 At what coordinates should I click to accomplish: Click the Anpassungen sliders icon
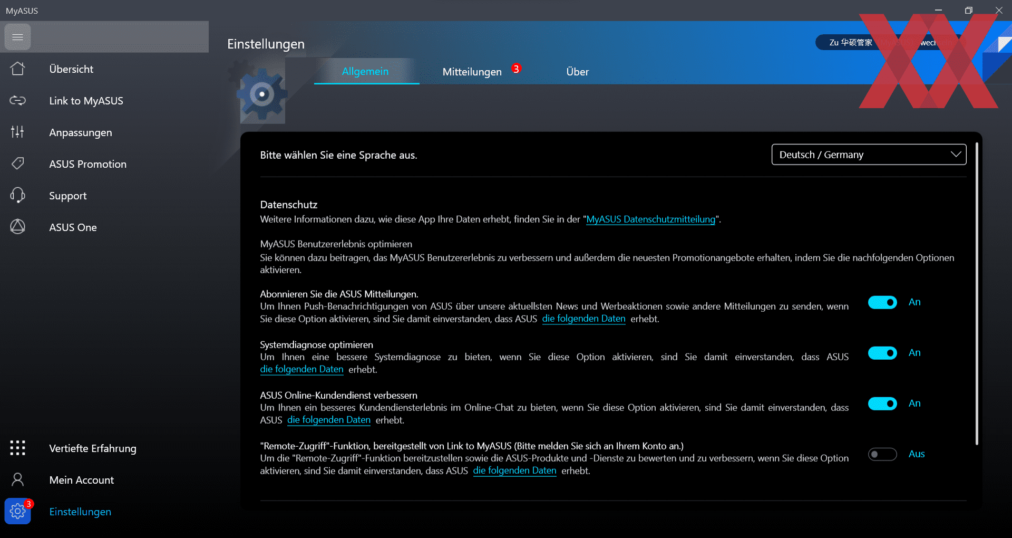17,132
